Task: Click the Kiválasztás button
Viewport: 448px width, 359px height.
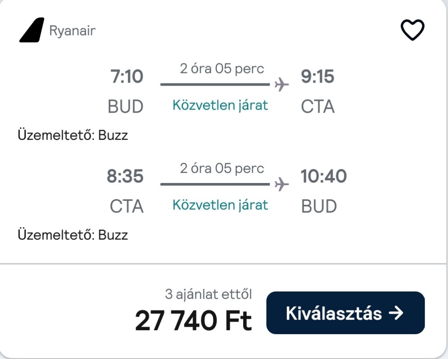Action: pos(346,313)
